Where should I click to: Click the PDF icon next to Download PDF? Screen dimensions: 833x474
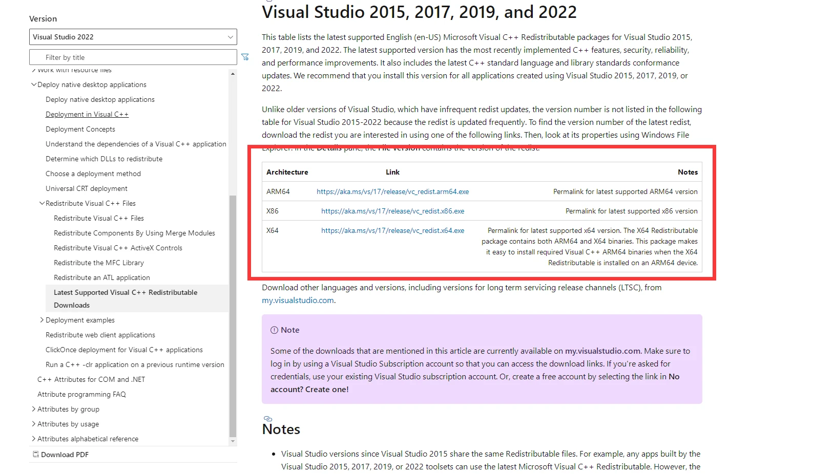click(x=36, y=454)
